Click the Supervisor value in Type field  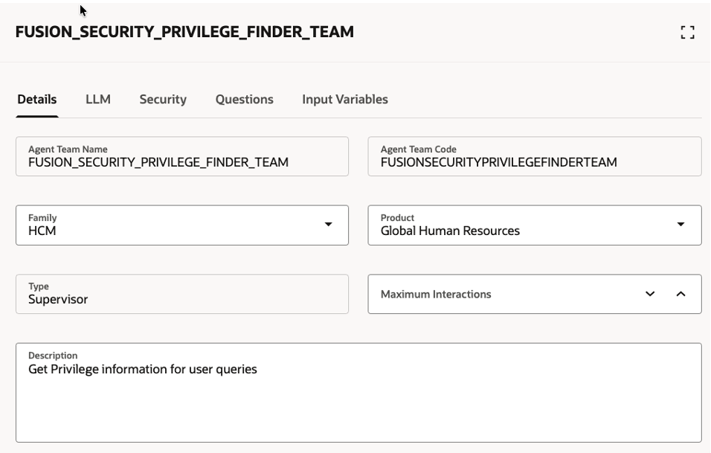(58, 300)
